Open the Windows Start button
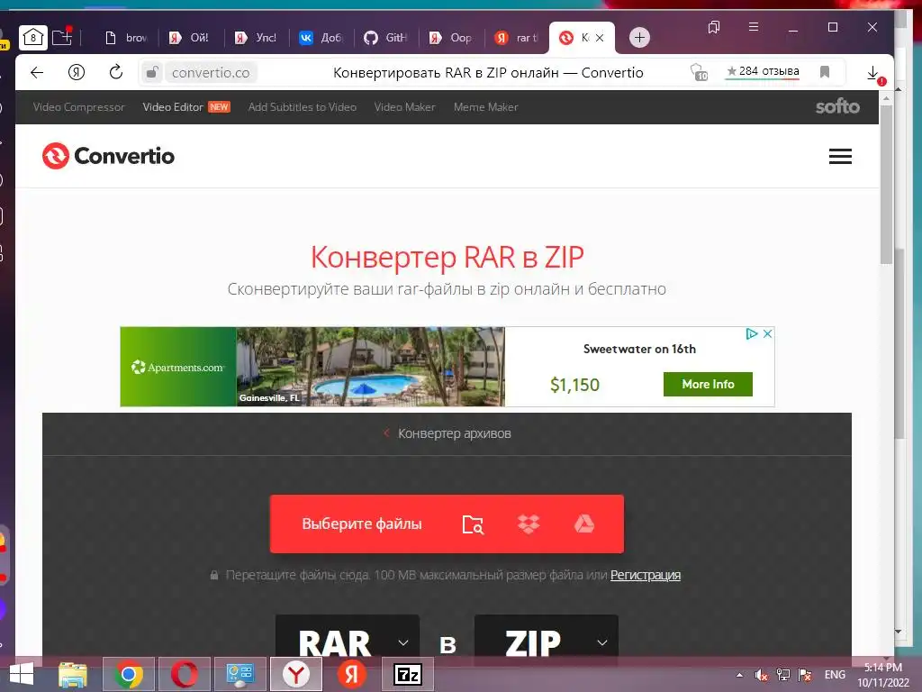The image size is (922, 692). pyautogui.click(x=22, y=674)
